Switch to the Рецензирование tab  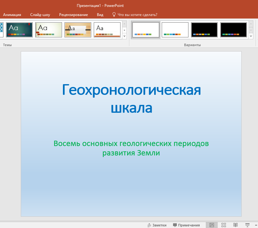(73, 15)
